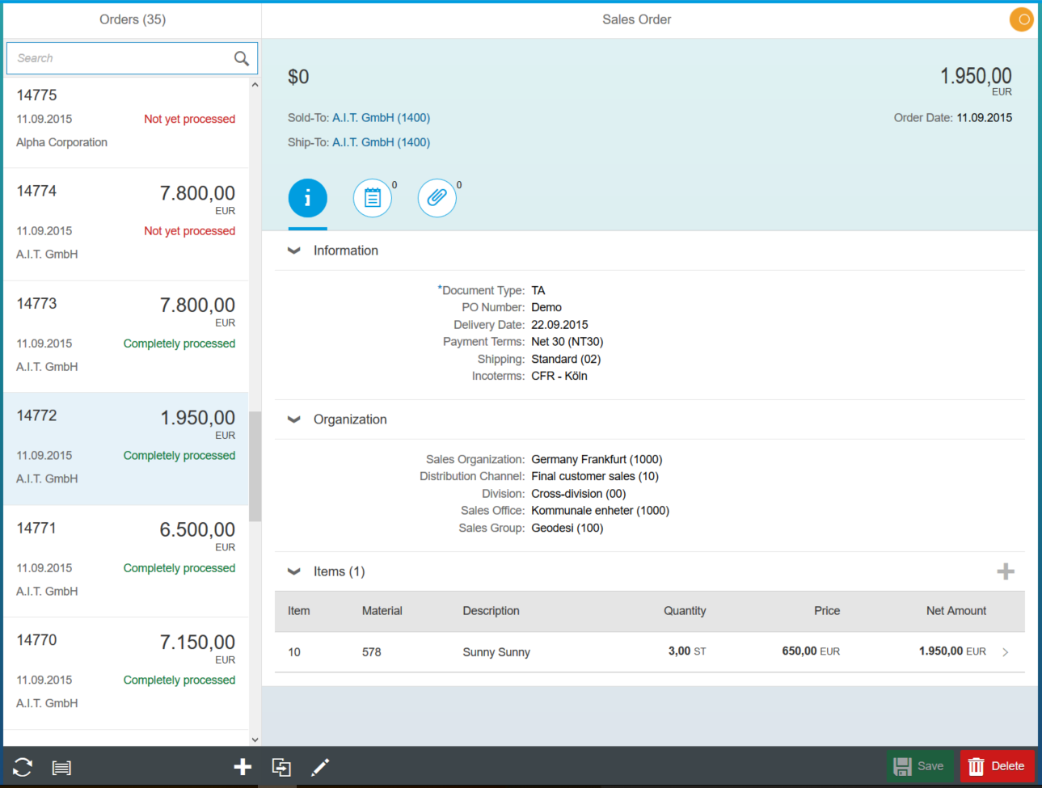Screen dimensions: 1042x788
Task: Click the Delete button
Action: [x=997, y=766]
